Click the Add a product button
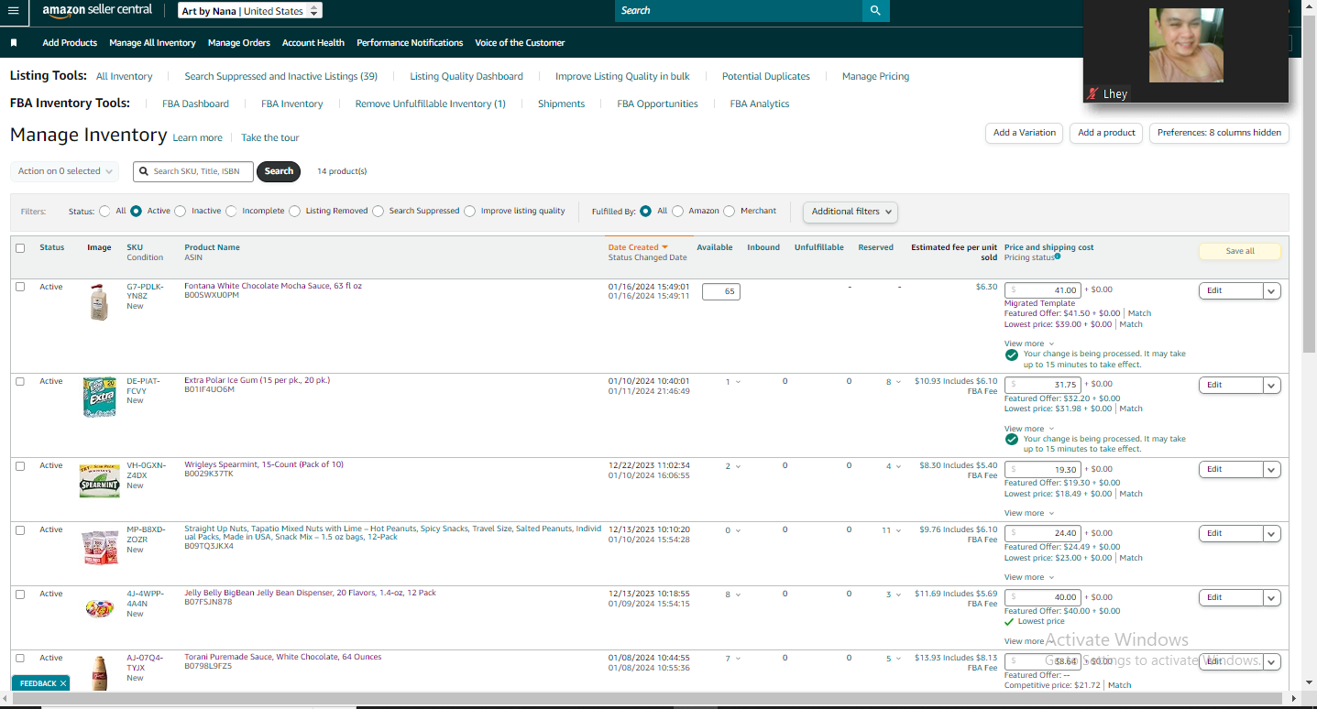1317x709 pixels. [x=1106, y=133]
